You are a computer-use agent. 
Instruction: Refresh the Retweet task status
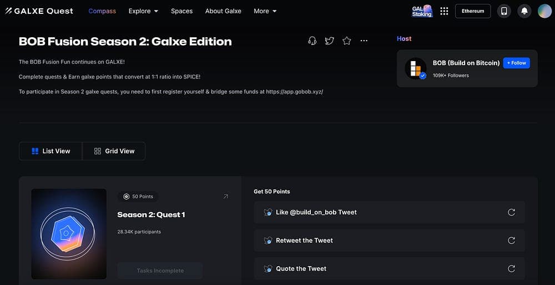pos(511,241)
